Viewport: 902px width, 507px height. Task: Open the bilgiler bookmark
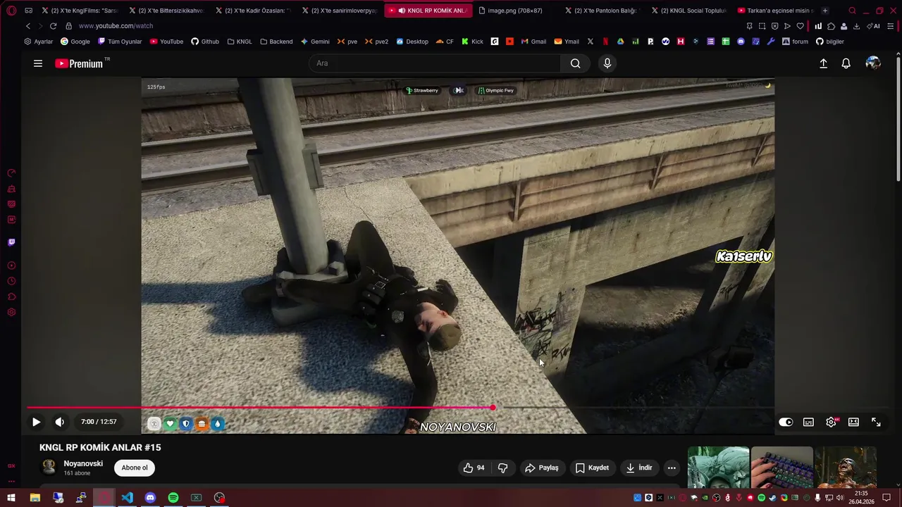coord(830,42)
